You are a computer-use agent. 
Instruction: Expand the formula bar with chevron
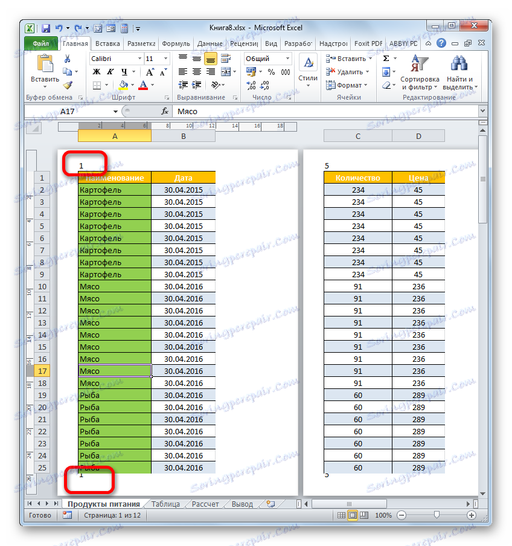482,111
